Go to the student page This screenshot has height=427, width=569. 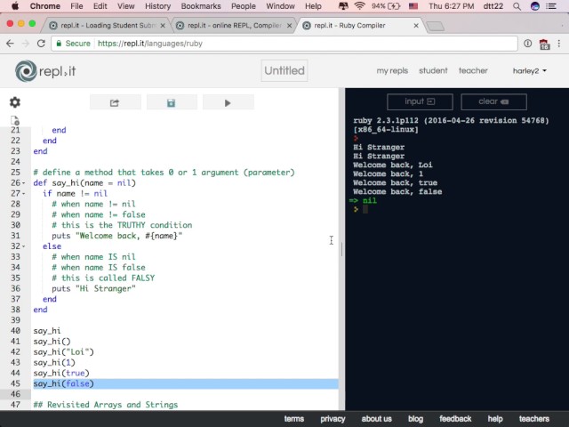(x=433, y=71)
